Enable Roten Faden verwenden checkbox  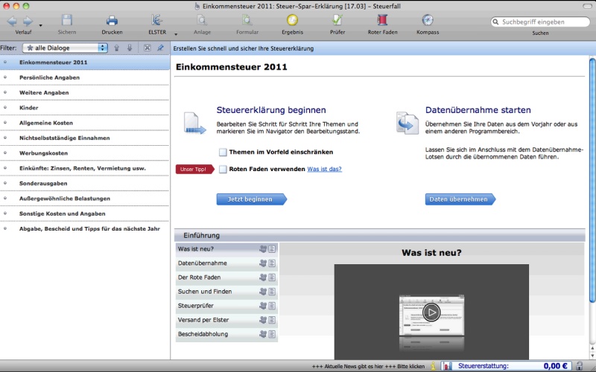tap(223, 170)
